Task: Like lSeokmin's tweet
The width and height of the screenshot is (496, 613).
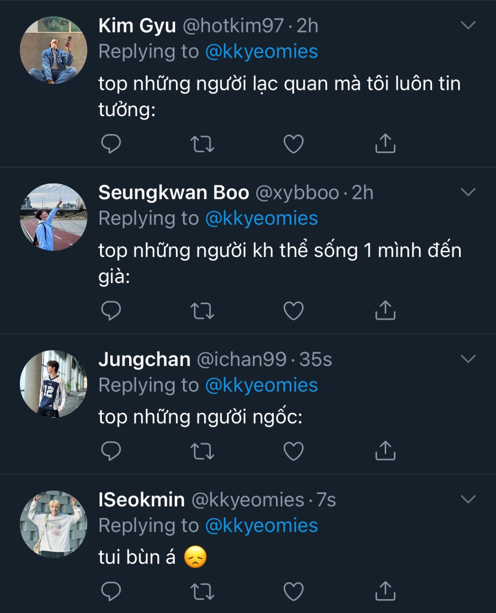Action: click(x=294, y=592)
